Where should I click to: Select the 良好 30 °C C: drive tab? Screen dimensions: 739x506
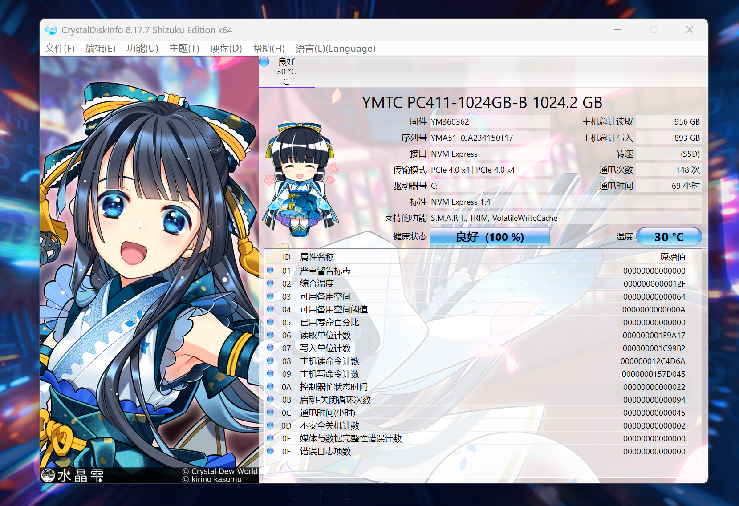click(287, 72)
